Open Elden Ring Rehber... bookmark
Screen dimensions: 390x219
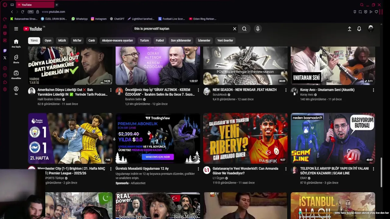pyautogui.click(x=203, y=19)
